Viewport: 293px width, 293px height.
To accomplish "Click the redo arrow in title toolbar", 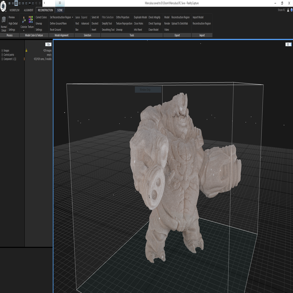I will [39, 3].
